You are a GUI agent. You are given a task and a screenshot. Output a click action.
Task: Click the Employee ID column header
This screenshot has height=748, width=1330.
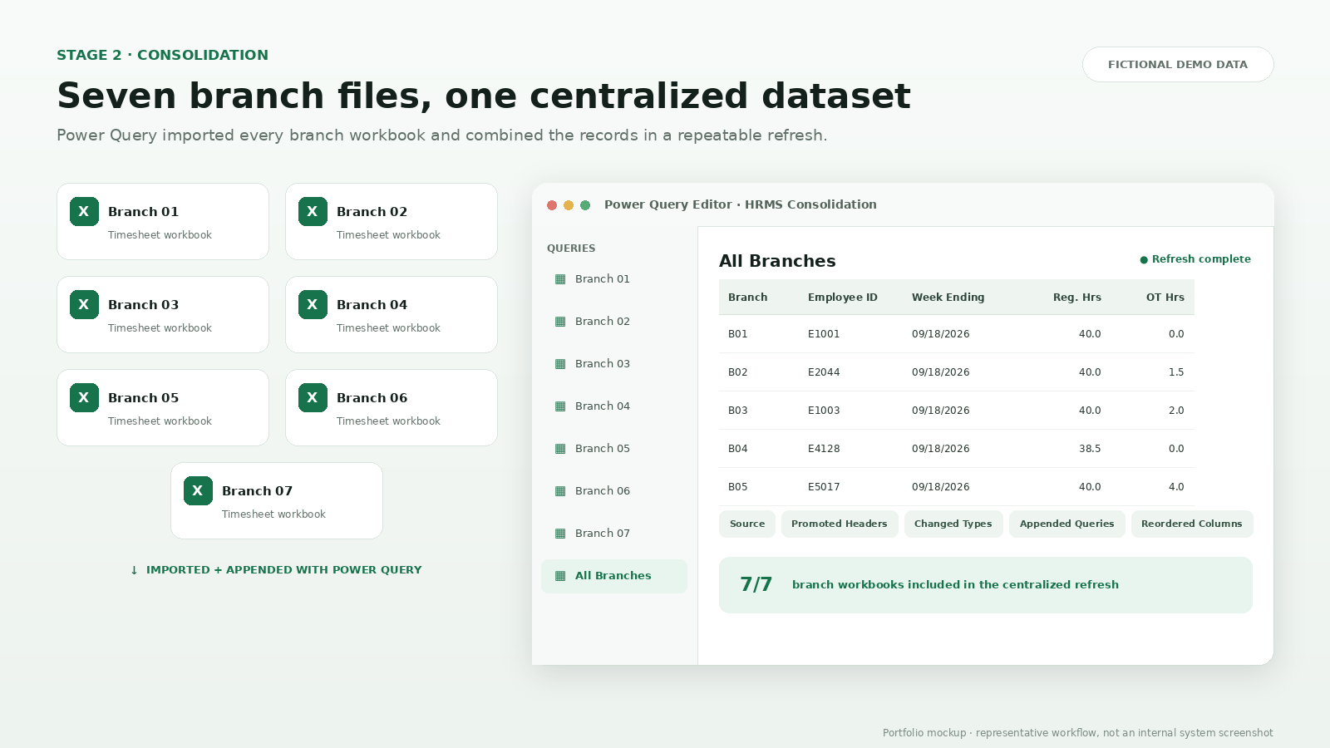tap(843, 297)
